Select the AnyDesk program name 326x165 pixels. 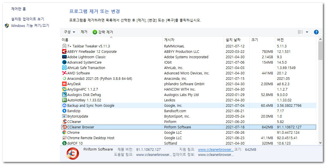click(x=74, y=84)
